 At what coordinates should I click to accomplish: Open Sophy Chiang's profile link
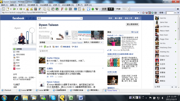[53, 58]
